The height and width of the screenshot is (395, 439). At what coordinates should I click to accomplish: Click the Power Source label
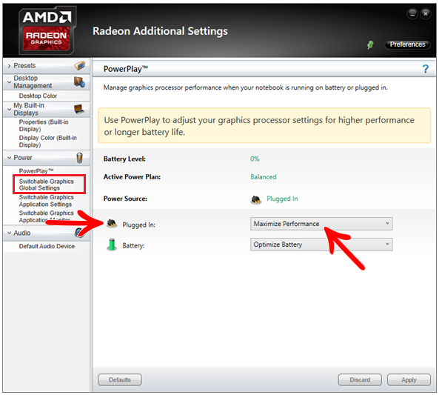[x=125, y=199]
